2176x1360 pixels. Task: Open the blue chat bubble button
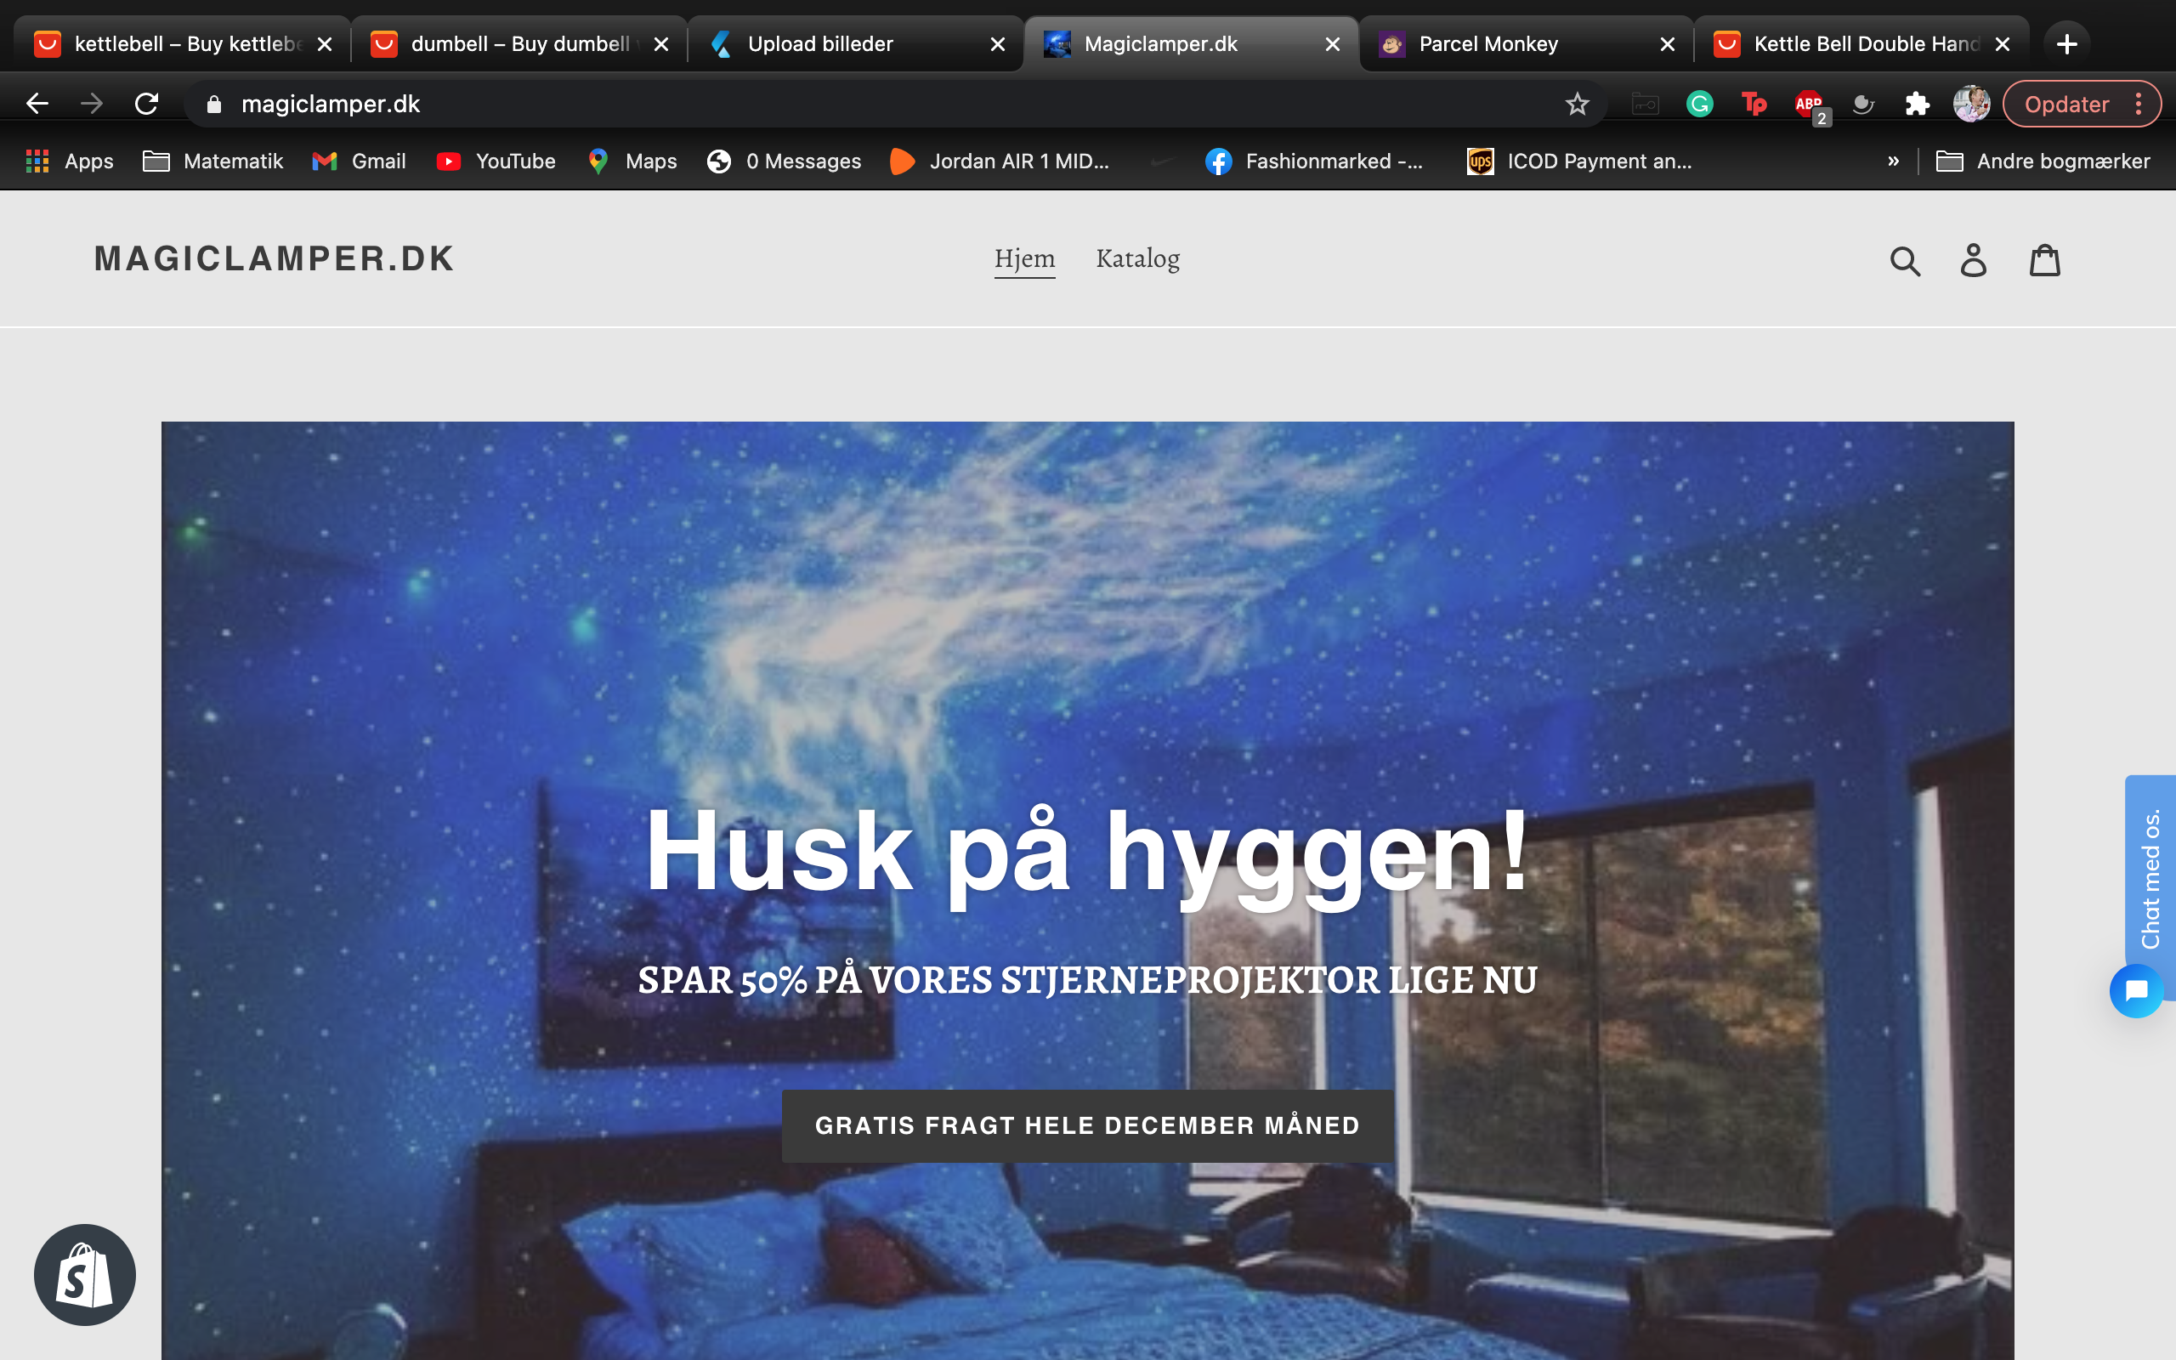point(2135,990)
